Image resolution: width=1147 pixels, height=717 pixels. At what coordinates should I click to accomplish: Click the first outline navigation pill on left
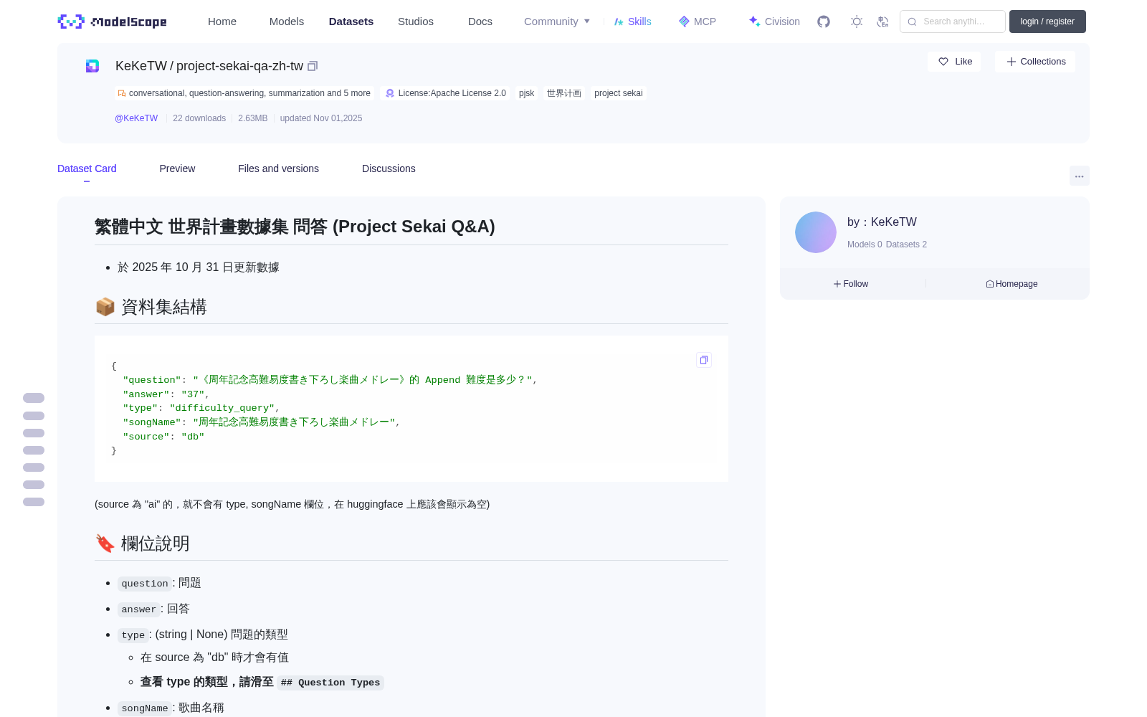34,398
